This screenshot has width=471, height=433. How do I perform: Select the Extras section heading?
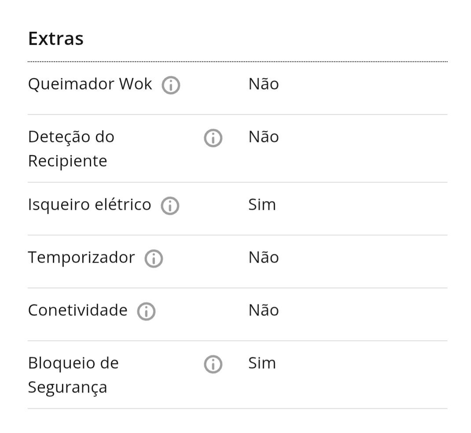tap(56, 39)
